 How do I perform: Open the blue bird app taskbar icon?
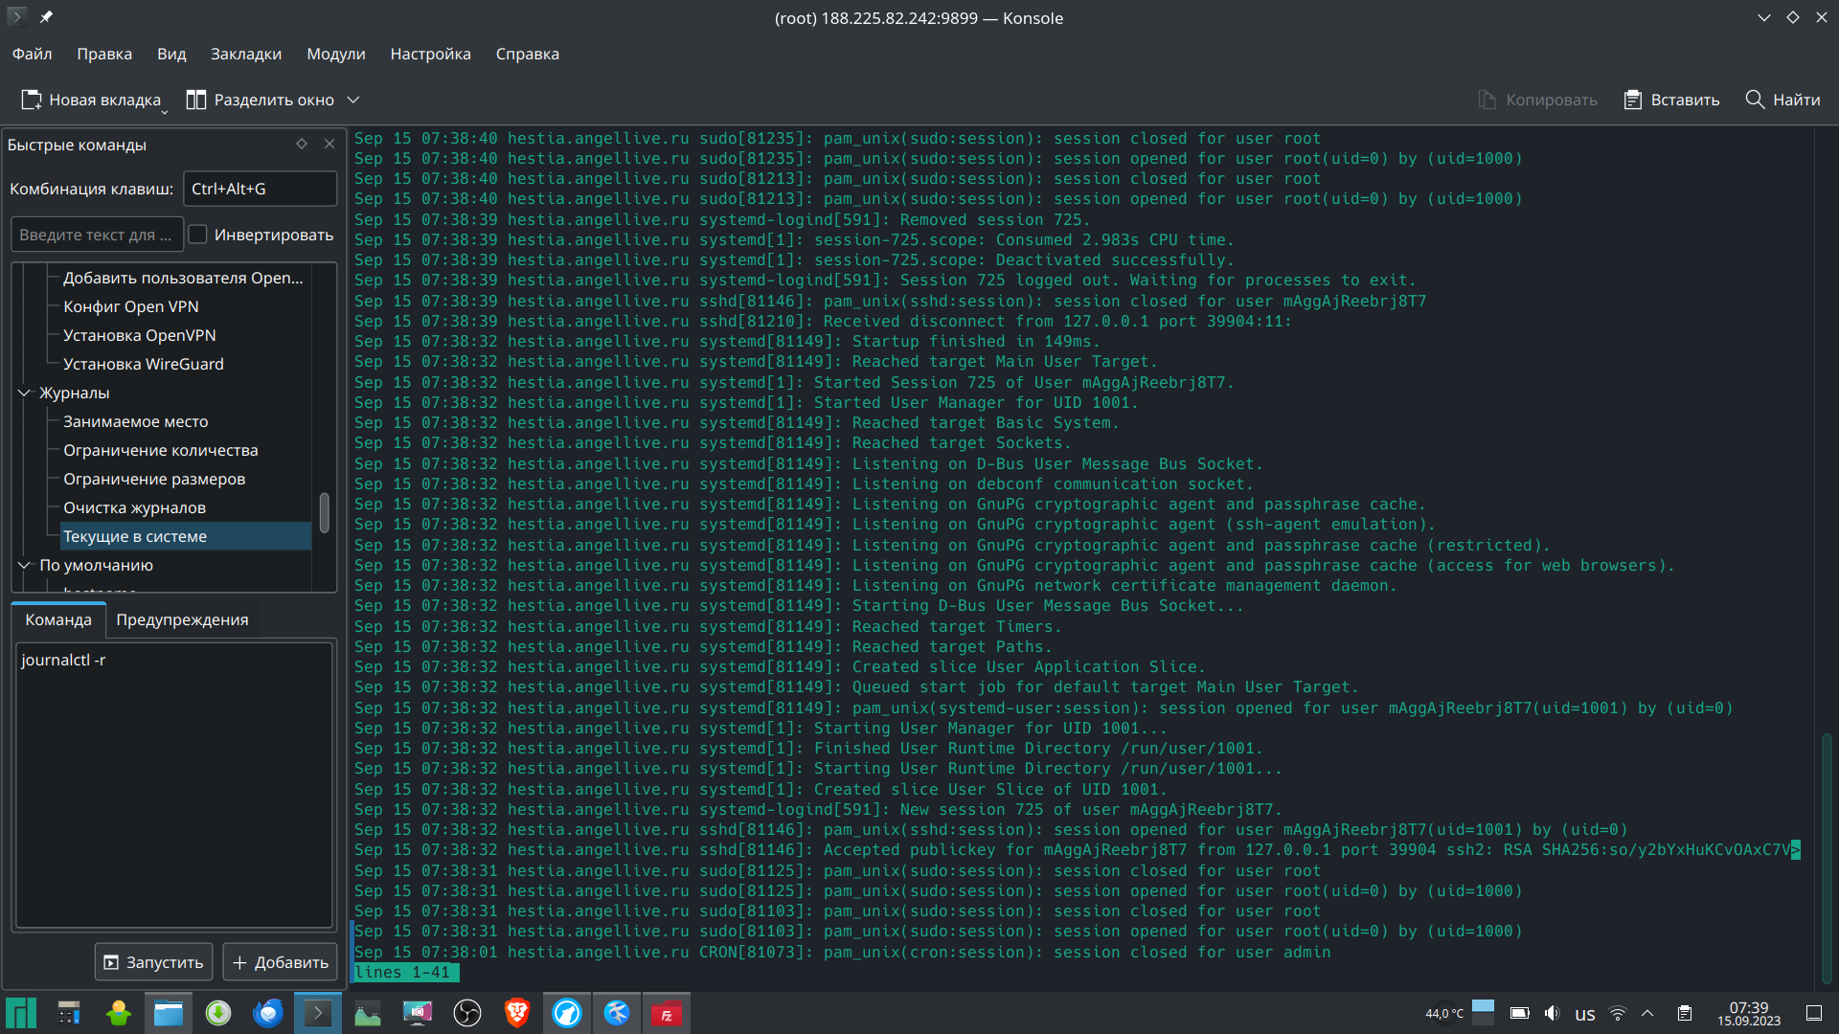click(x=617, y=1013)
